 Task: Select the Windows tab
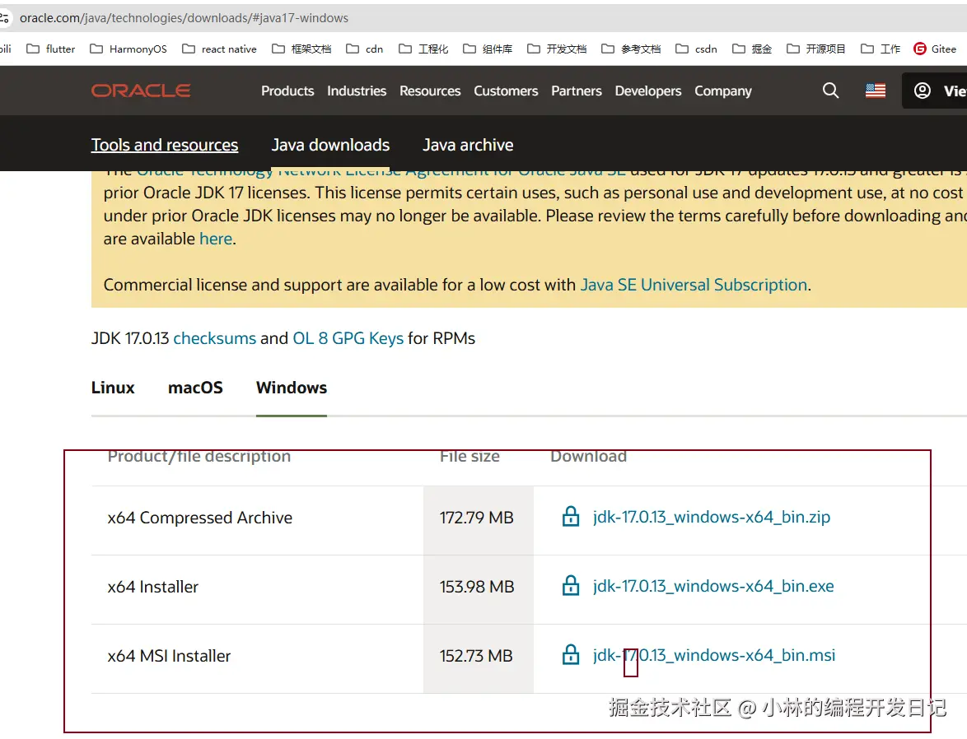[292, 388]
